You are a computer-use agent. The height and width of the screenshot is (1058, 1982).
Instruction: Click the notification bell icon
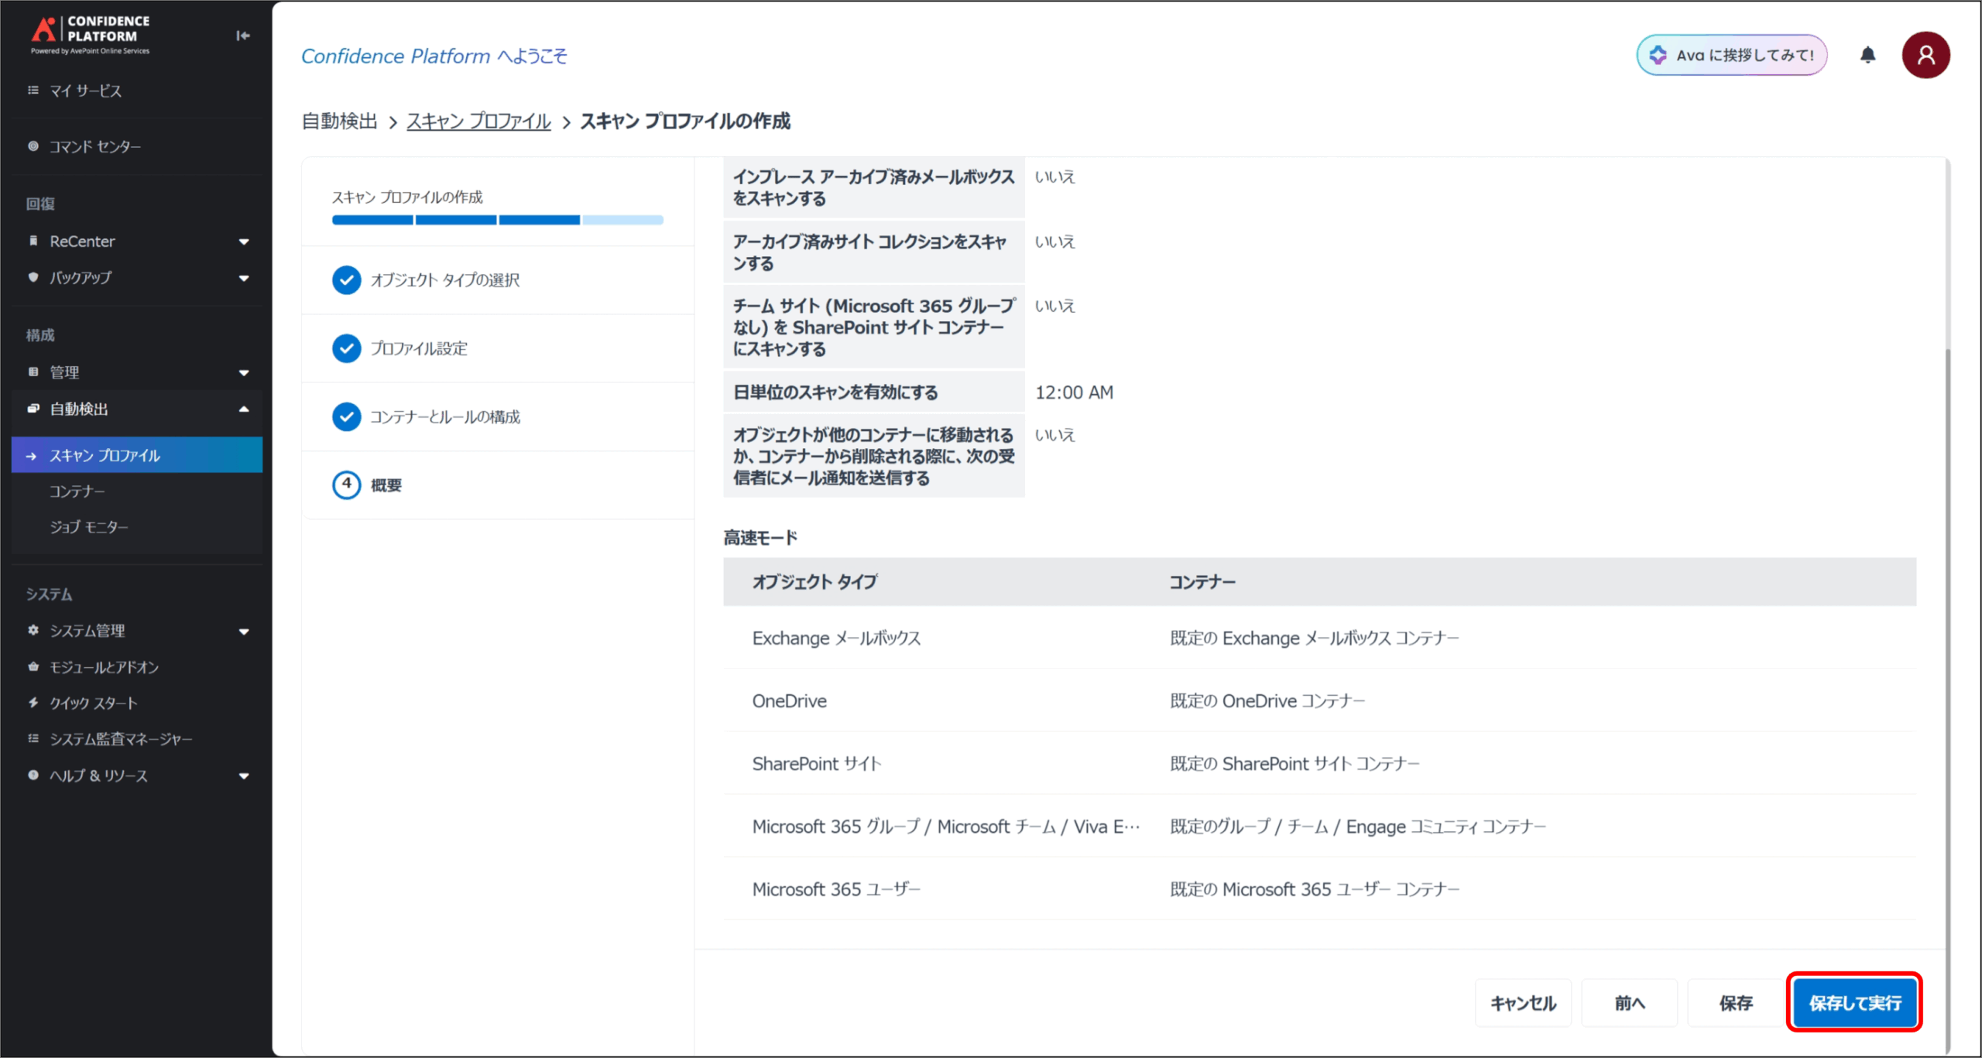point(1867,55)
